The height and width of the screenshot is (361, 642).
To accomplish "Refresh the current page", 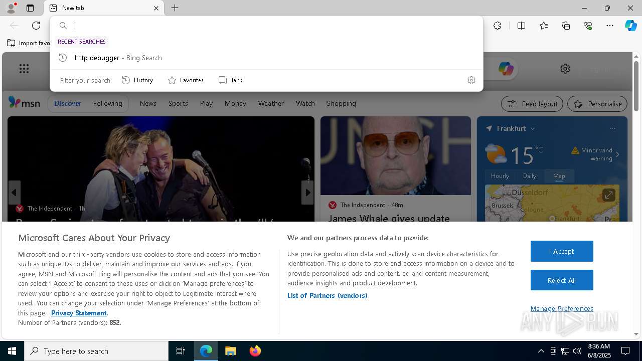I will click(36, 26).
